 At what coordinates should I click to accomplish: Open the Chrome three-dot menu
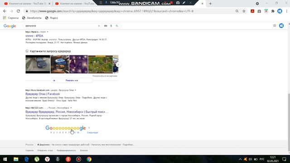(x=286, y=11)
